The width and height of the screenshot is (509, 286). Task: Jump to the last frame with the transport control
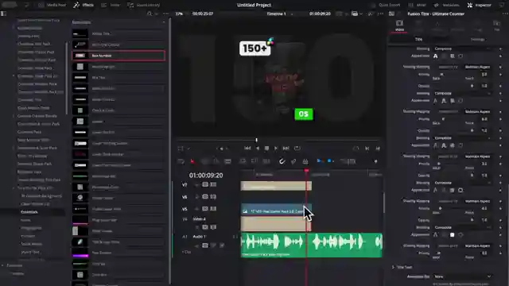(286, 149)
